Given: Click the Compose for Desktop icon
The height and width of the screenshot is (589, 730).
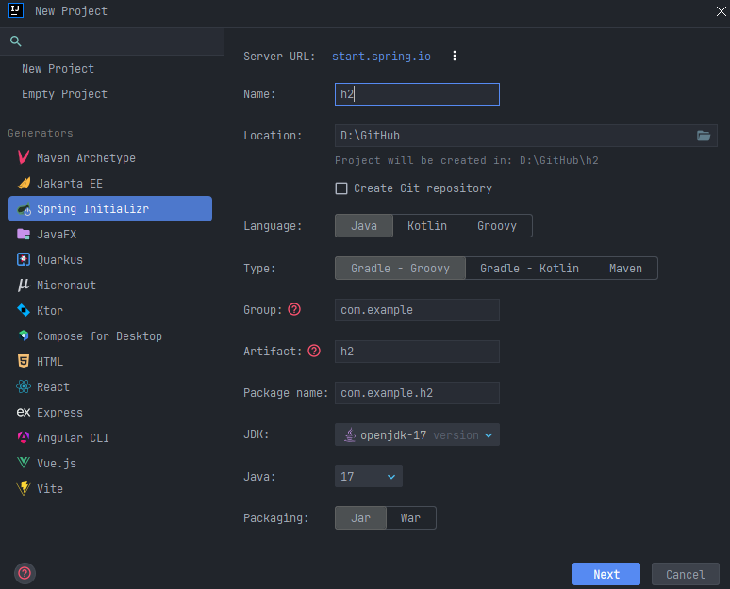Looking at the screenshot, I should pyautogui.click(x=24, y=335).
